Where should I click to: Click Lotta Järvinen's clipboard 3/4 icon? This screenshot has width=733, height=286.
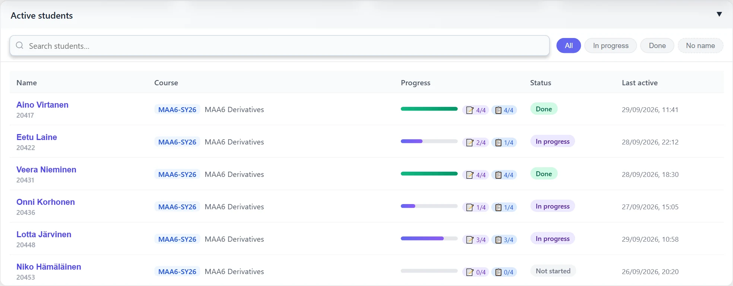(498, 240)
